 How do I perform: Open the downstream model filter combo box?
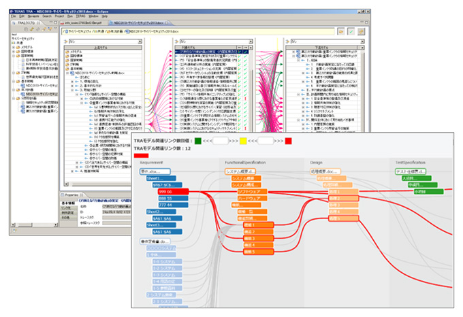(328, 41)
